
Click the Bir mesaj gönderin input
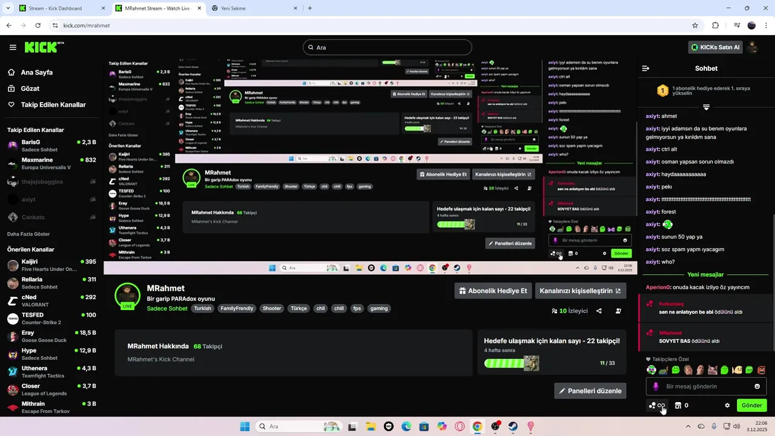tap(706, 386)
